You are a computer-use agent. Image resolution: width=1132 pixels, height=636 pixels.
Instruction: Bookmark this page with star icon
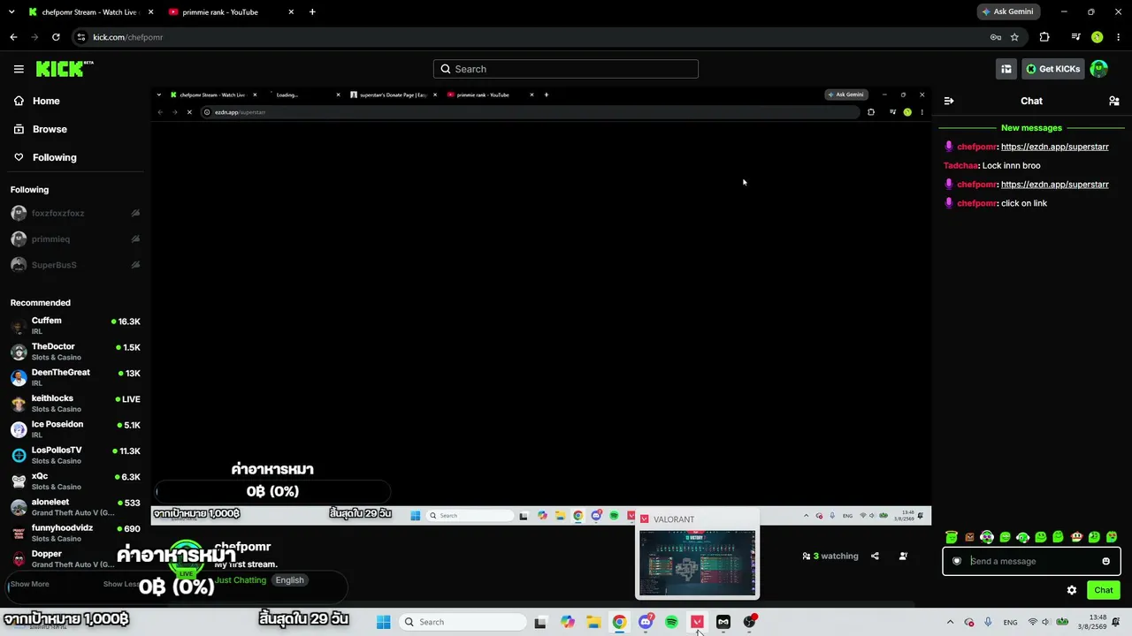(1014, 37)
